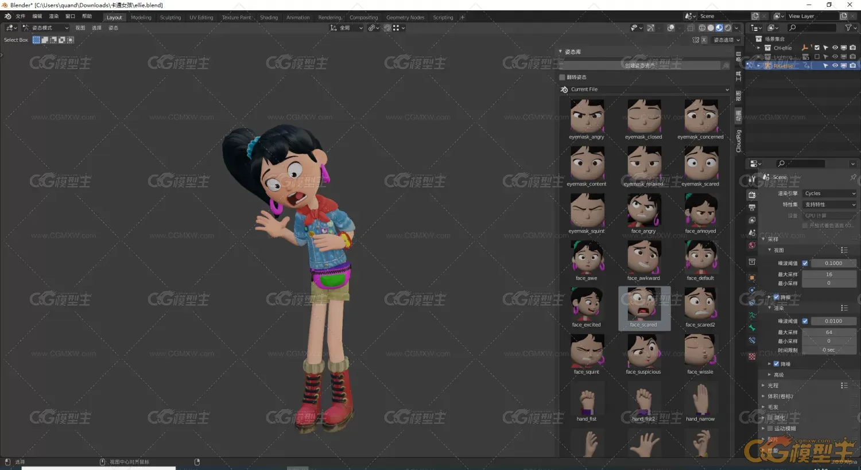Open the Bone properties tab icon
Image resolution: width=861 pixels, height=470 pixels.
(x=752, y=328)
